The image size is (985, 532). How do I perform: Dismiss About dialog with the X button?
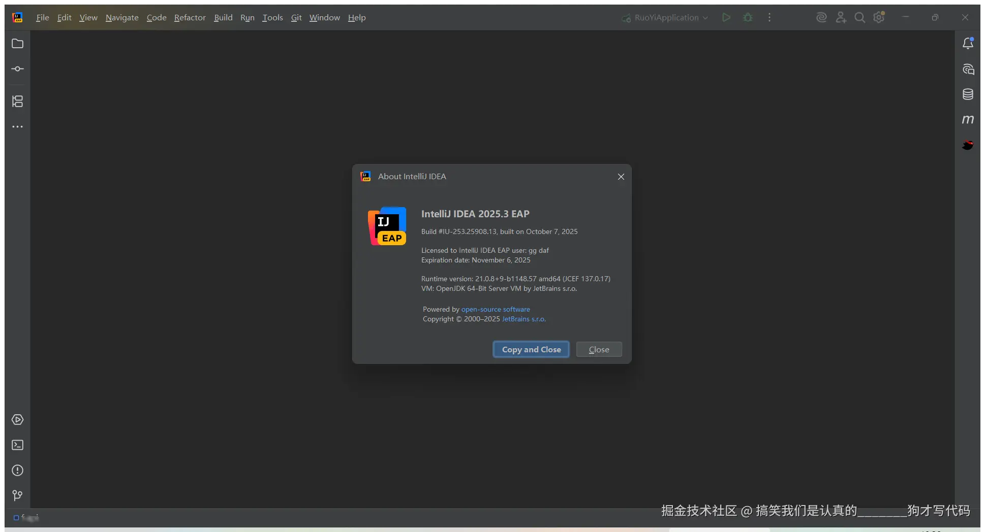click(x=621, y=177)
